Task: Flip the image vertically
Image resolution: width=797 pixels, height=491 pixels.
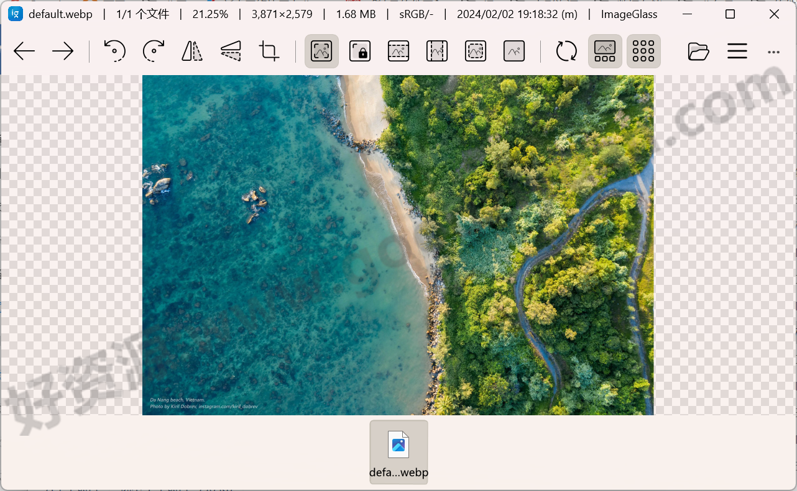Action: click(x=231, y=51)
